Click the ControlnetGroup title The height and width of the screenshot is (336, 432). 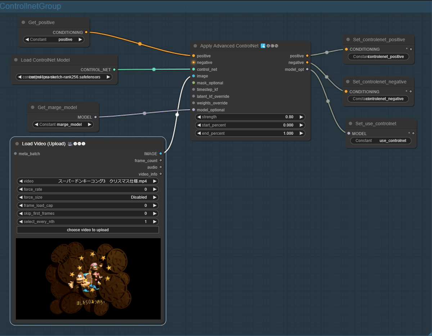point(31,6)
